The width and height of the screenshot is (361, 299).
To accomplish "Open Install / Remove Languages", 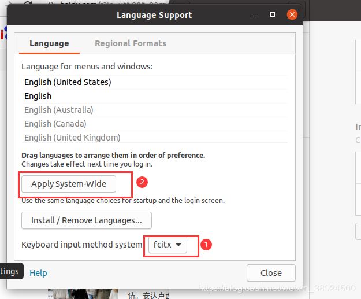I will (x=86, y=220).
